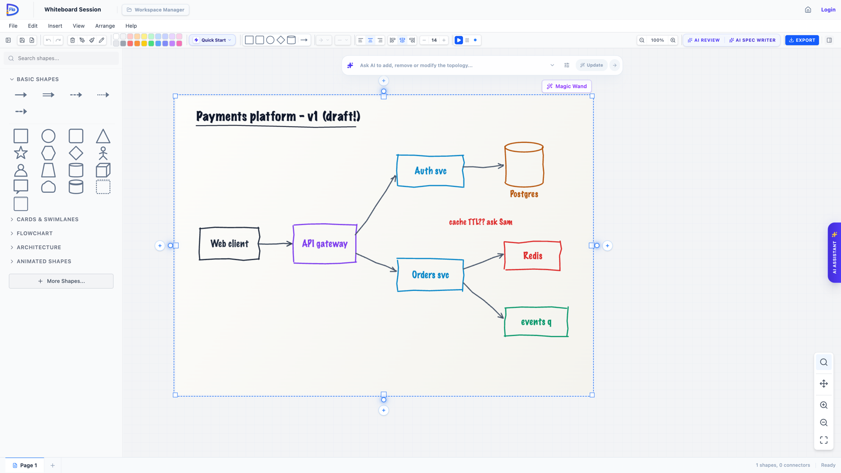Align text center
The width and height of the screenshot is (841, 473).
tap(370, 40)
